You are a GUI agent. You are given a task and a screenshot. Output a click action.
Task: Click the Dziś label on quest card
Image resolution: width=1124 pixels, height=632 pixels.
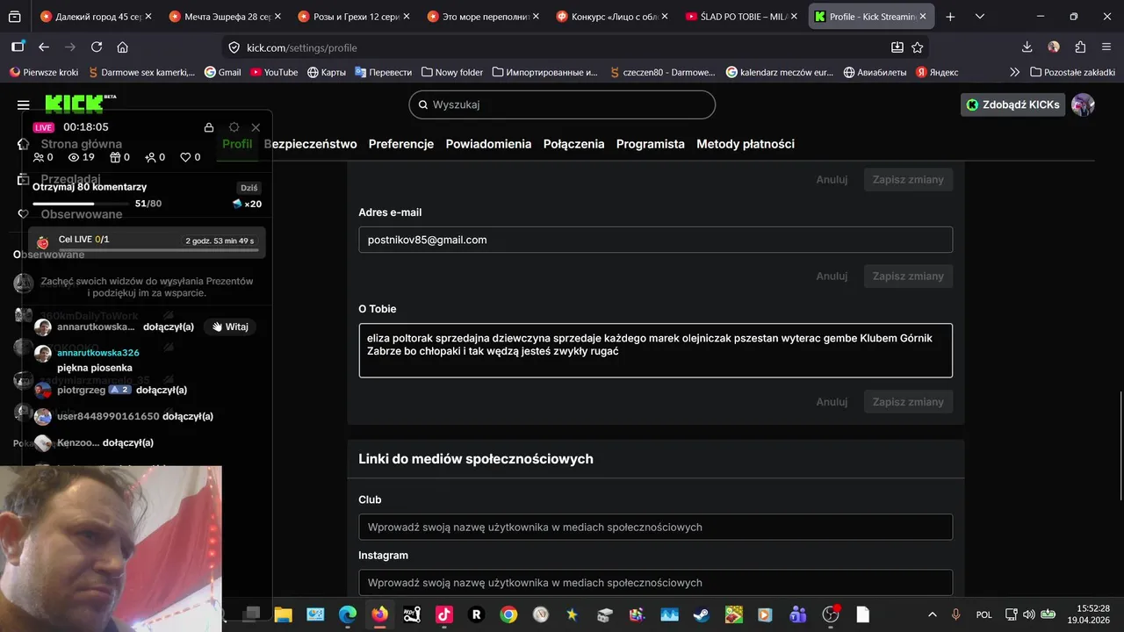249,188
